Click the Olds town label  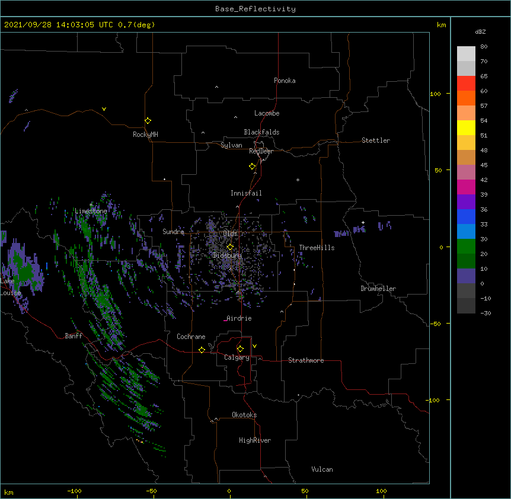click(230, 233)
